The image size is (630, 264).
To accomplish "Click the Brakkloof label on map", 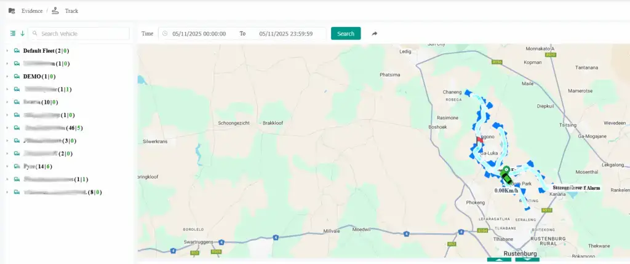I will (273, 123).
